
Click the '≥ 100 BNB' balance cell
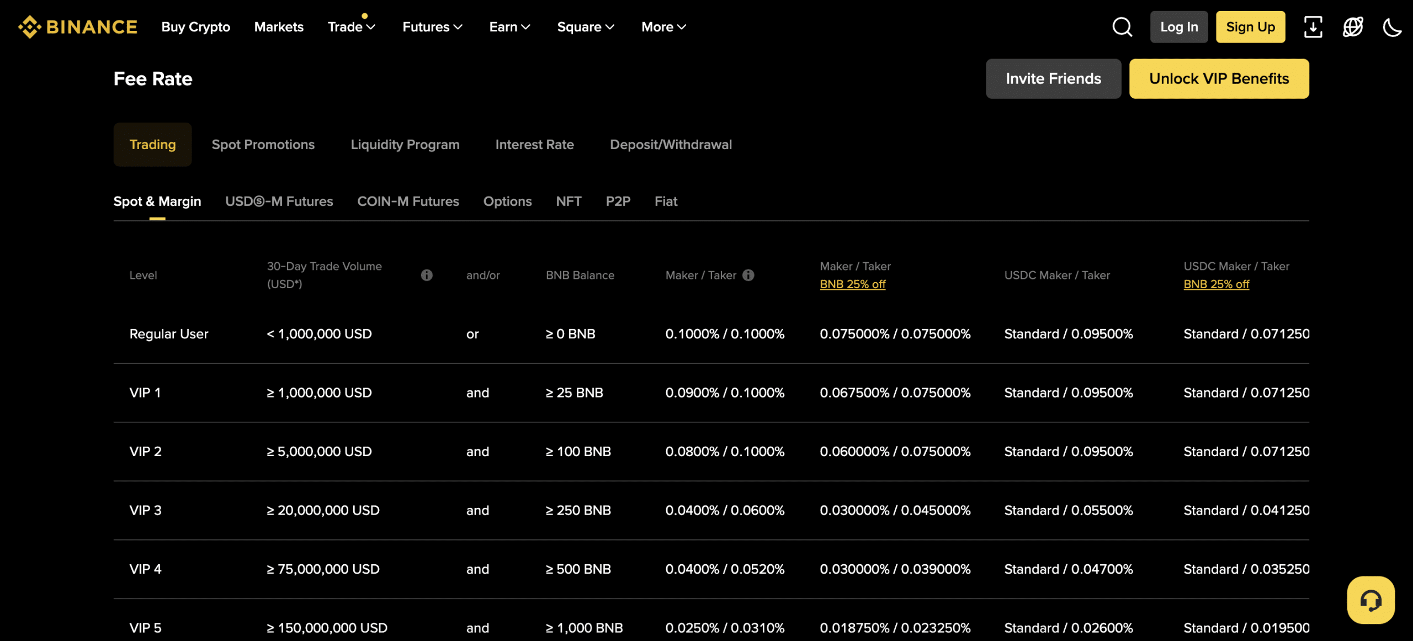578,451
